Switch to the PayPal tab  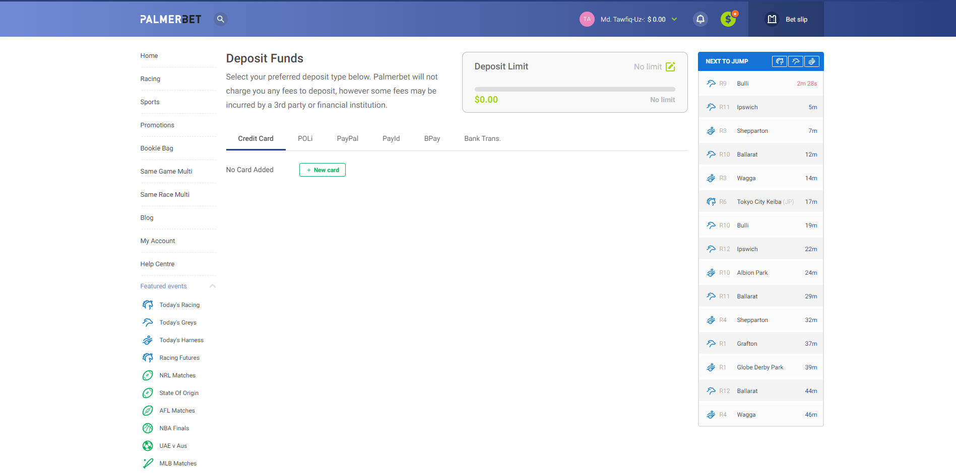[x=347, y=138]
